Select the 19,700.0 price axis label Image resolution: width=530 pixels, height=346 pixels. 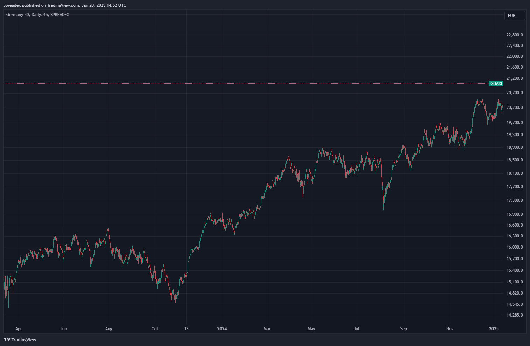[515, 123]
